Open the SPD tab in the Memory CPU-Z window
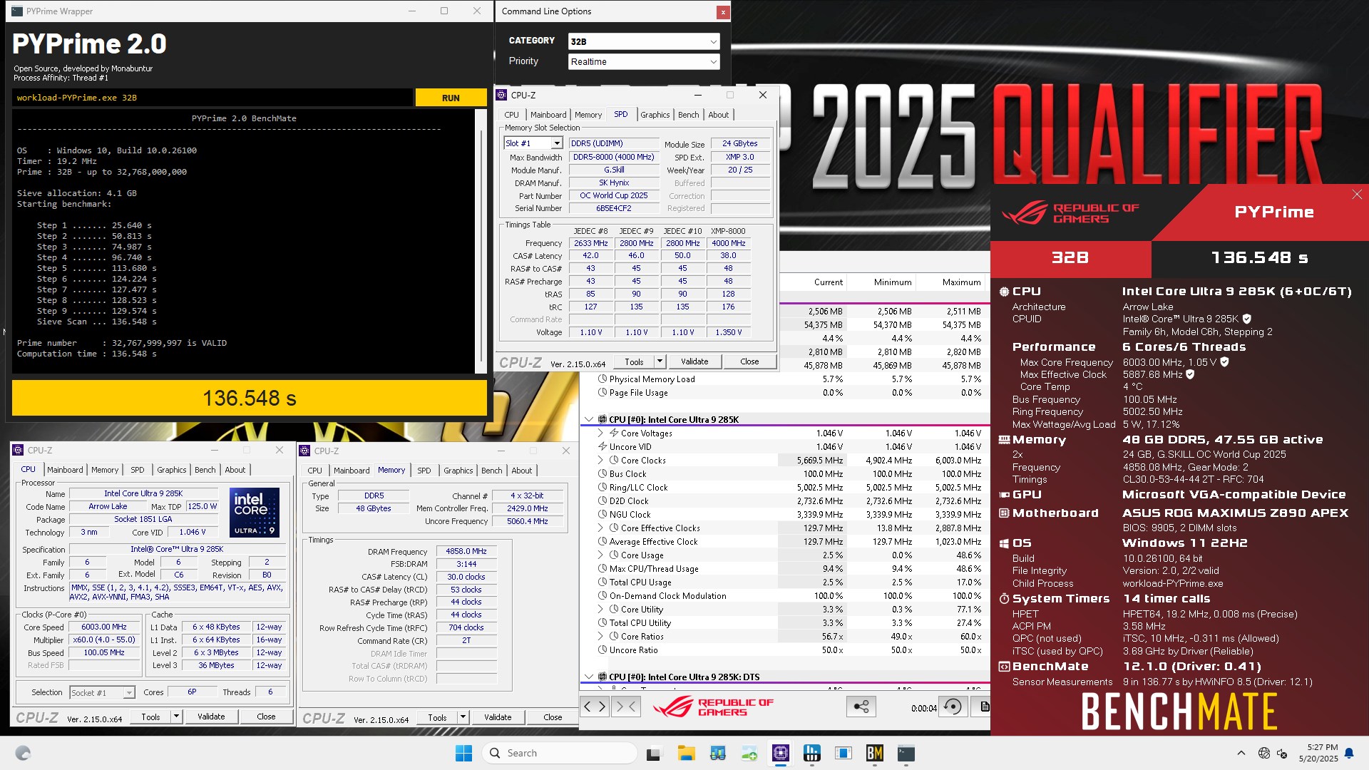1369x770 pixels. 424,471
